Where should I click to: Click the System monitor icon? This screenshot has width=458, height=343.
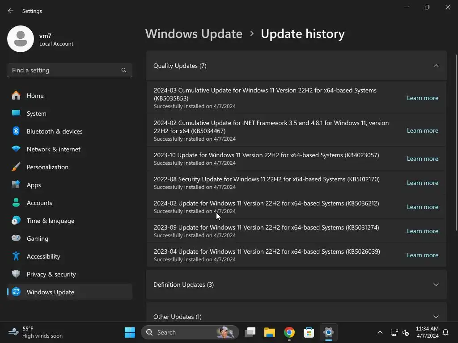tap(16, 113)
